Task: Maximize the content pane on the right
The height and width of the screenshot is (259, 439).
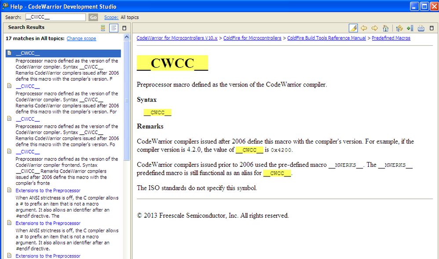Action: (x=432, y=28)
